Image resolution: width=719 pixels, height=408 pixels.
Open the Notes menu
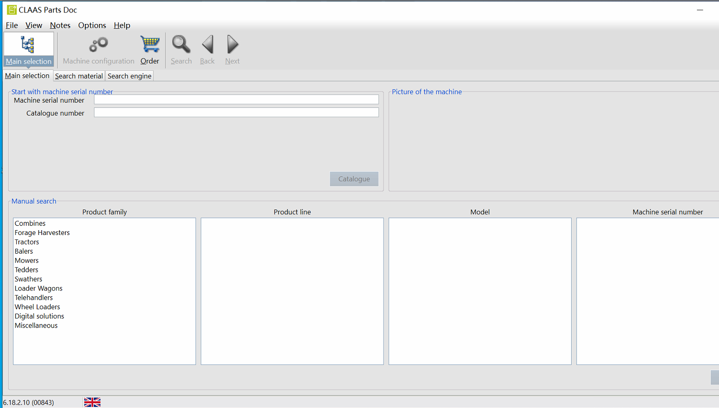pyautogui.click(x=60, y=25)
